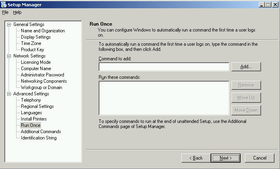Click inside the Run these commands list
Screen dimensions: 280x169
coord(164,98)
